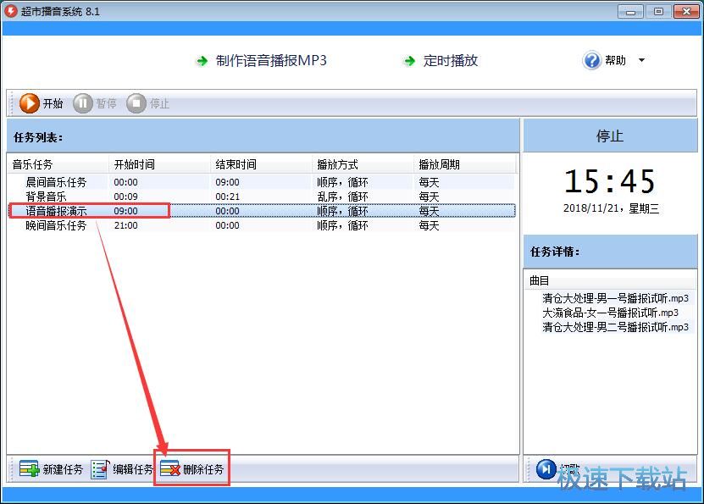Click the date 2018/11/21，星期三
Viewport: 704px width, 504px height.
611,208
